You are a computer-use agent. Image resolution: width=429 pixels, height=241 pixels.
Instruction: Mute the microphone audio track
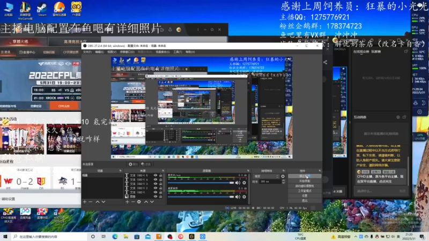[238, 183]
